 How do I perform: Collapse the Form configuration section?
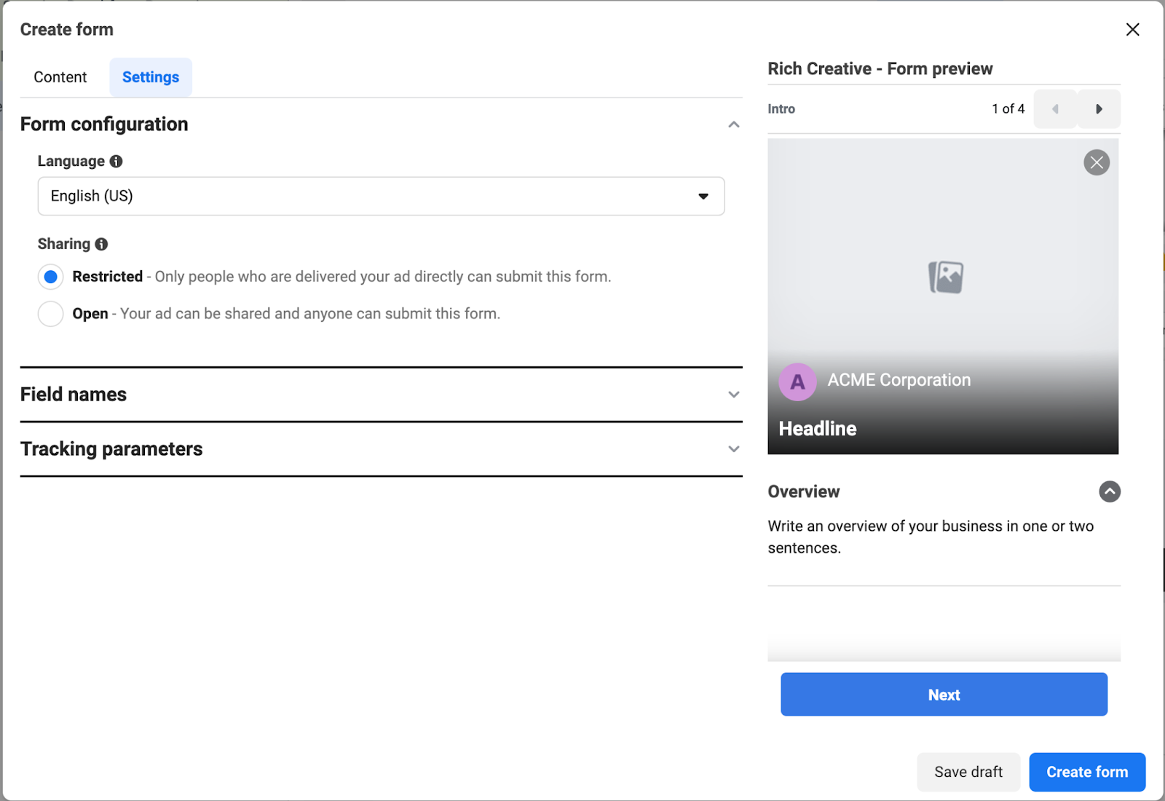click(x=733, y=125)
